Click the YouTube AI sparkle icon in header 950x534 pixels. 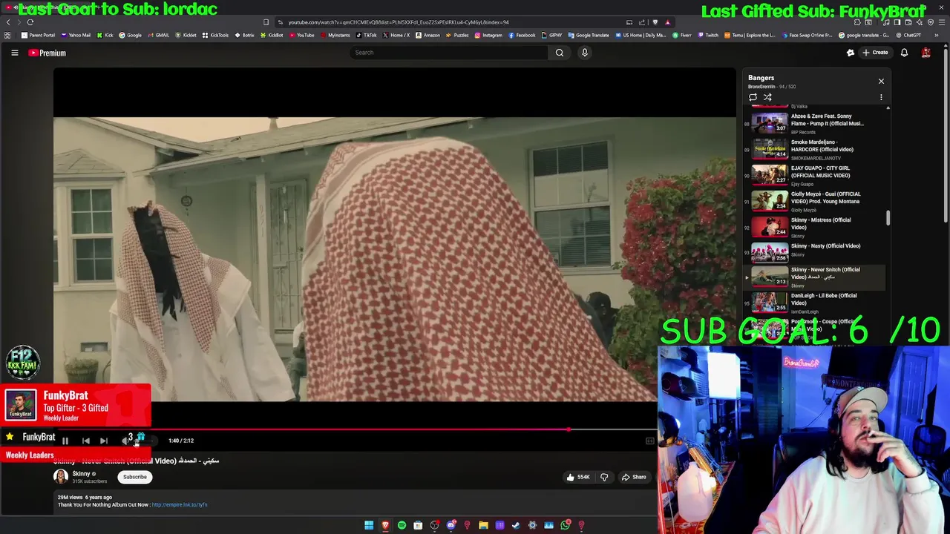click(x=851, y=53)
